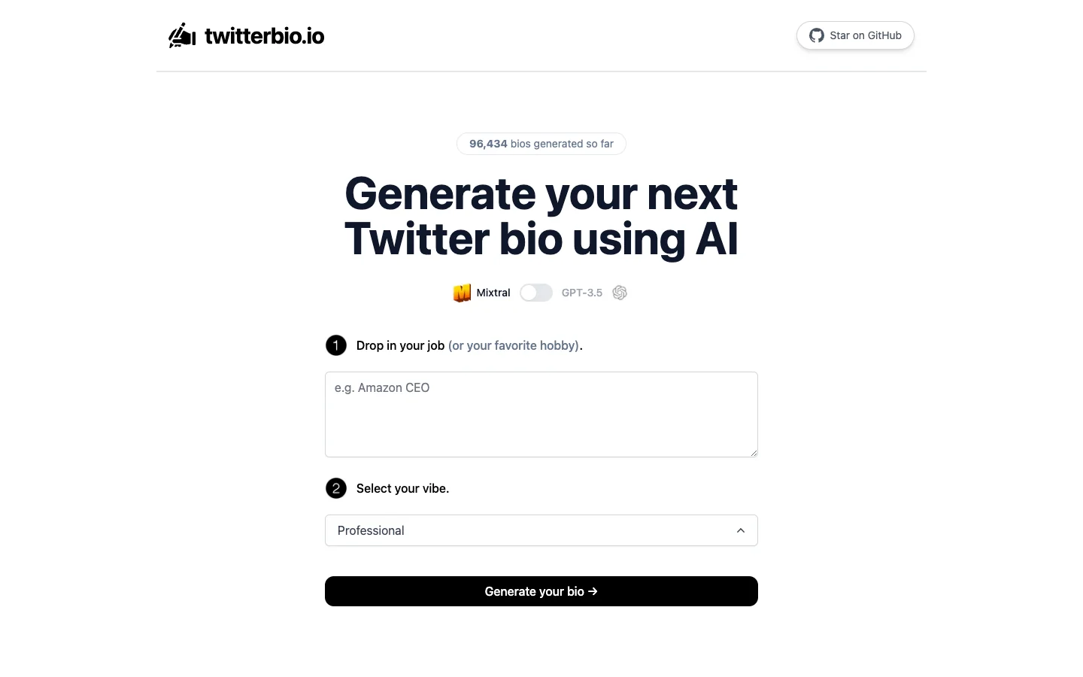Click the step 1 numbered circle badge

click(x=336, y=345)
